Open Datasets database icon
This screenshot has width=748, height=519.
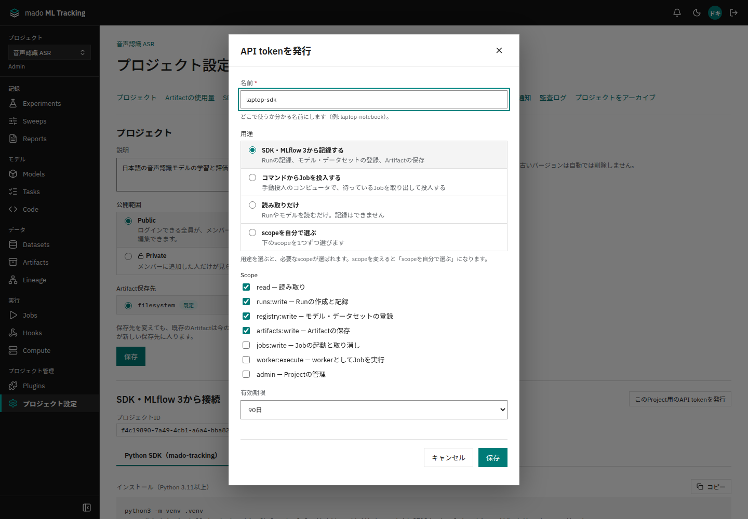point(13,244)
